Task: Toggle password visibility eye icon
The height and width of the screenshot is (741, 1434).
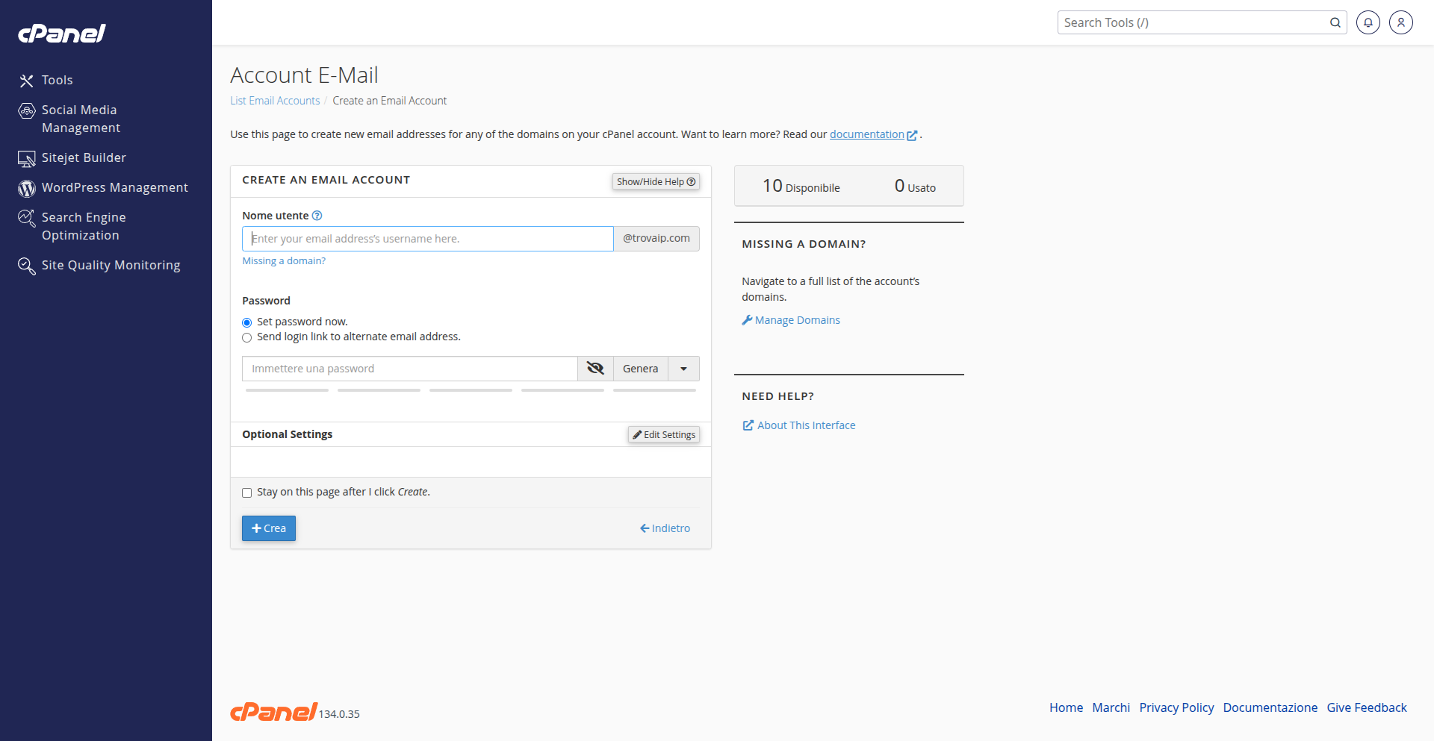Action: [x=595, y=369]
